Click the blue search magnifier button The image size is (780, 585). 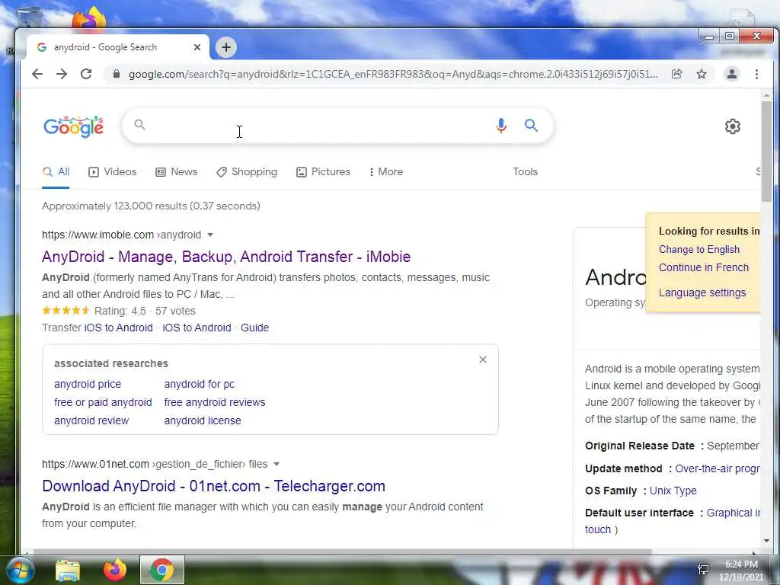coord(531,126)
